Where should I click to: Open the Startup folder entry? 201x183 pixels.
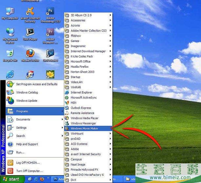coord(88,77)
